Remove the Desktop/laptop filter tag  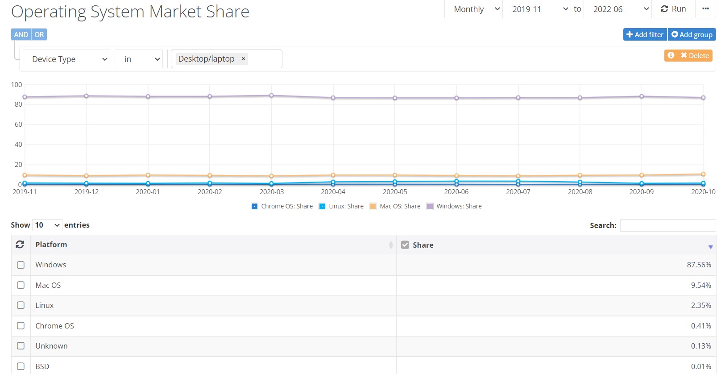(x=243, y=59)
